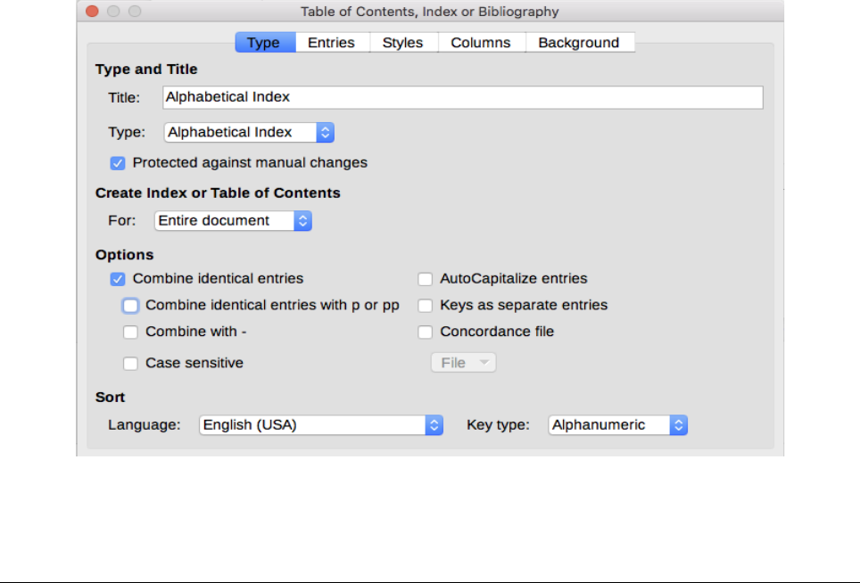Click the File dropdown button
The height and width of the screenshot is (583, 860).
coord(463,363)
